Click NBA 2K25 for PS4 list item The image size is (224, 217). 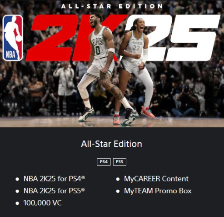[x=54, y=179]
